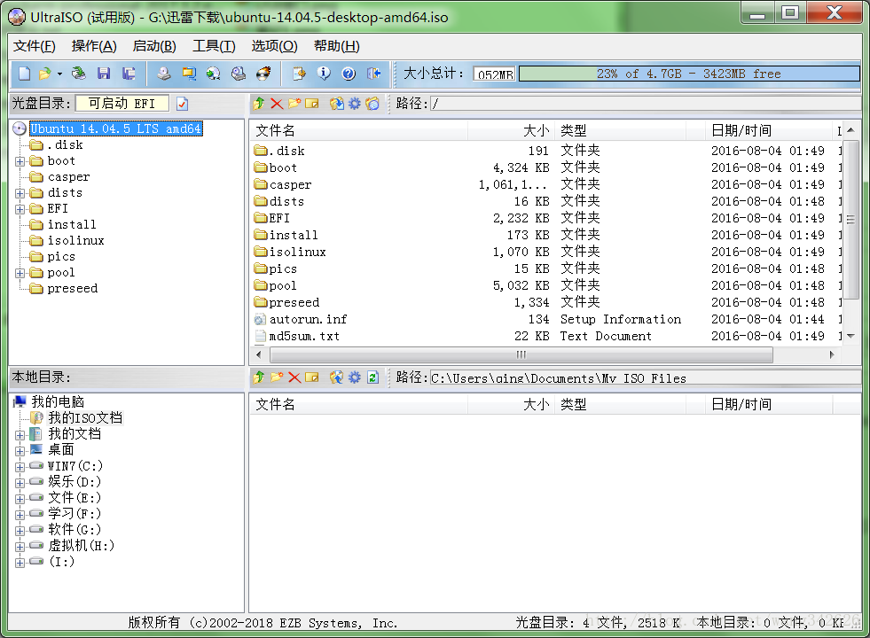
Task: Expand the boot folder in disc tree
Action: 20,161
